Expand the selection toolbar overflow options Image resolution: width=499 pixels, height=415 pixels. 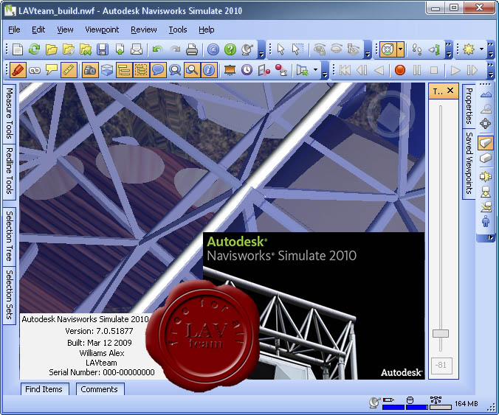pyautogui.click(x=368, y=49)
